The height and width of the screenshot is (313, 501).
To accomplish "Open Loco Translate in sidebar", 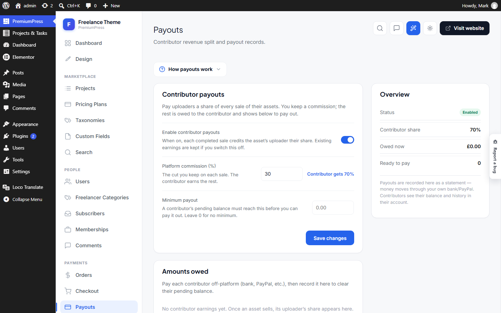I will pos(28,187).
